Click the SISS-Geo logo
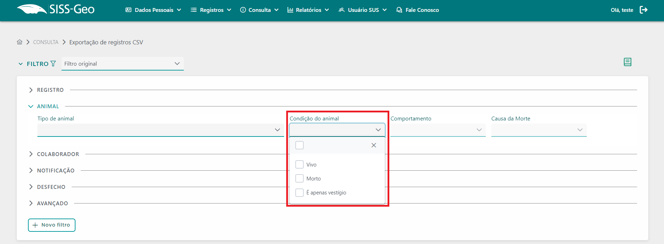This screenshot has height=244, width=664. pos(56,9)
